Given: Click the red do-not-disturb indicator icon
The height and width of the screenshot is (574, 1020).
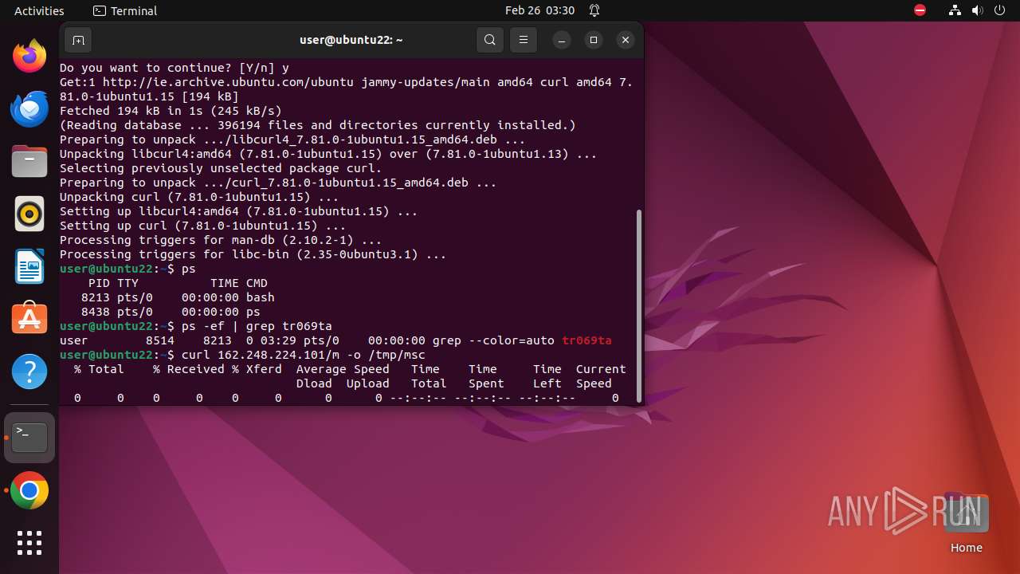Looking at the screenshot, I should (x=920, y=10).
